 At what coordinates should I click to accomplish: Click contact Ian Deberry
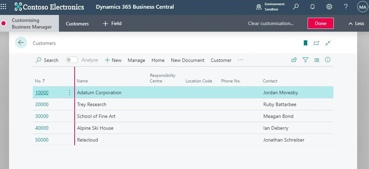click(x=276, y=128)
